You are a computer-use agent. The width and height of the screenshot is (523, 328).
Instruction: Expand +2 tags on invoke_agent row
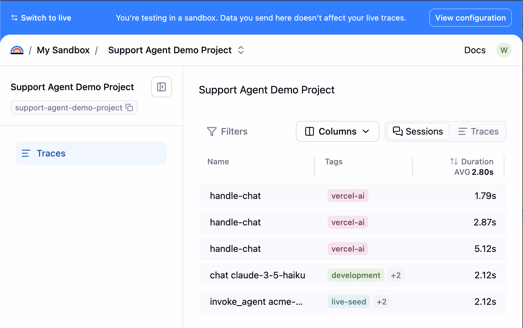(x=381, y=302)
